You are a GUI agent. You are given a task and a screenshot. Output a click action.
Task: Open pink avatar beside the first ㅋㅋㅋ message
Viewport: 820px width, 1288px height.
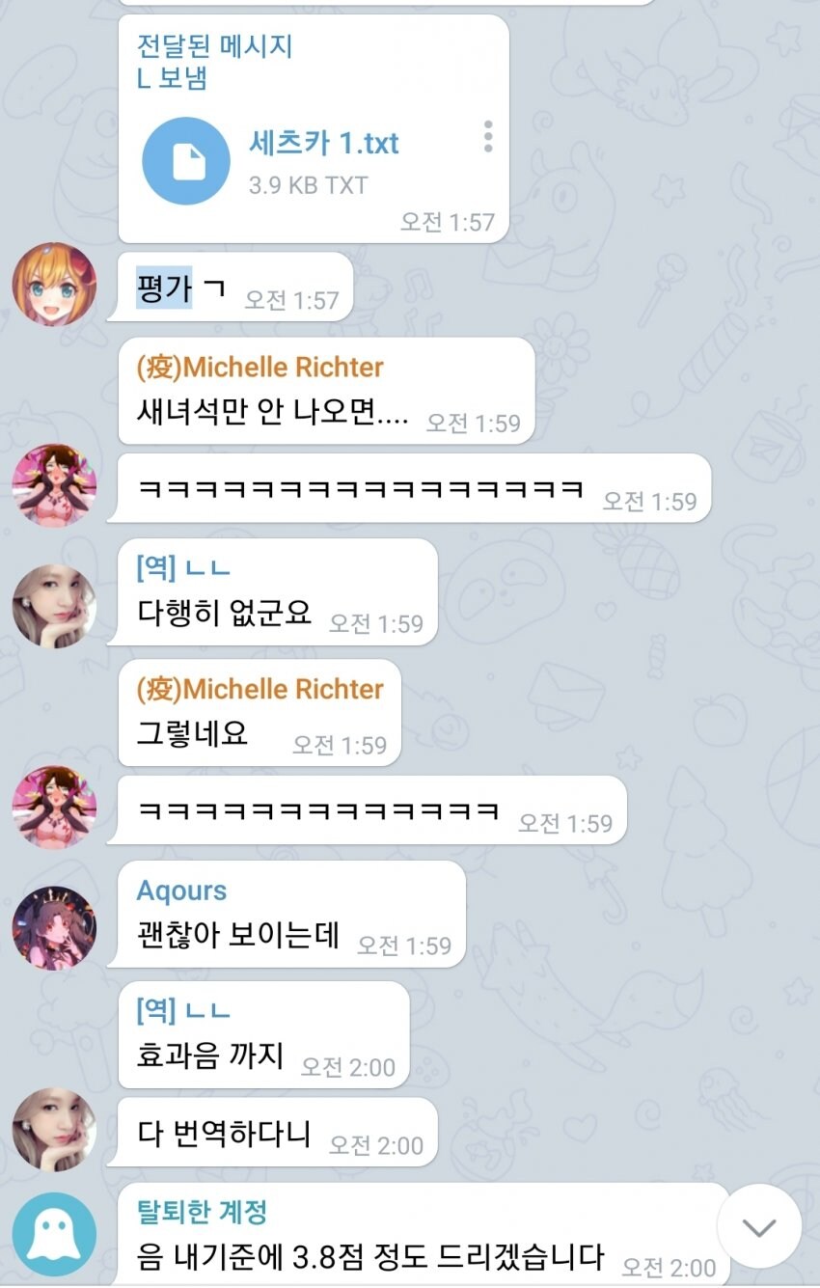coord(54,485)
